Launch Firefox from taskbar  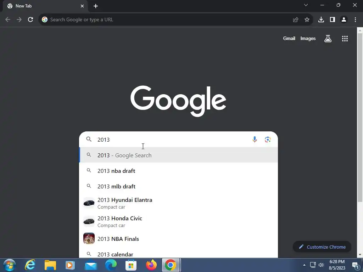[151, 265]
